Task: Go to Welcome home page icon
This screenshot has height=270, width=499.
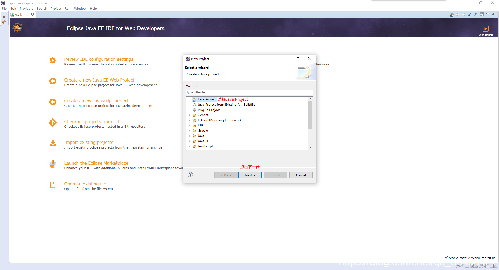Action: coord(452,15)
